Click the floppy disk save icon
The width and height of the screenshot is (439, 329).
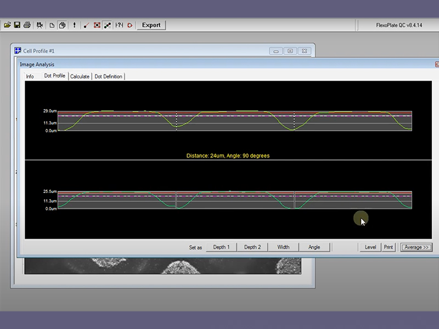(17, 25)
